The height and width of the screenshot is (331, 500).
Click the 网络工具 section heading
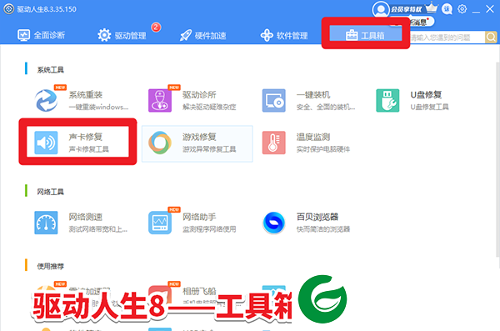click(50, 192)
